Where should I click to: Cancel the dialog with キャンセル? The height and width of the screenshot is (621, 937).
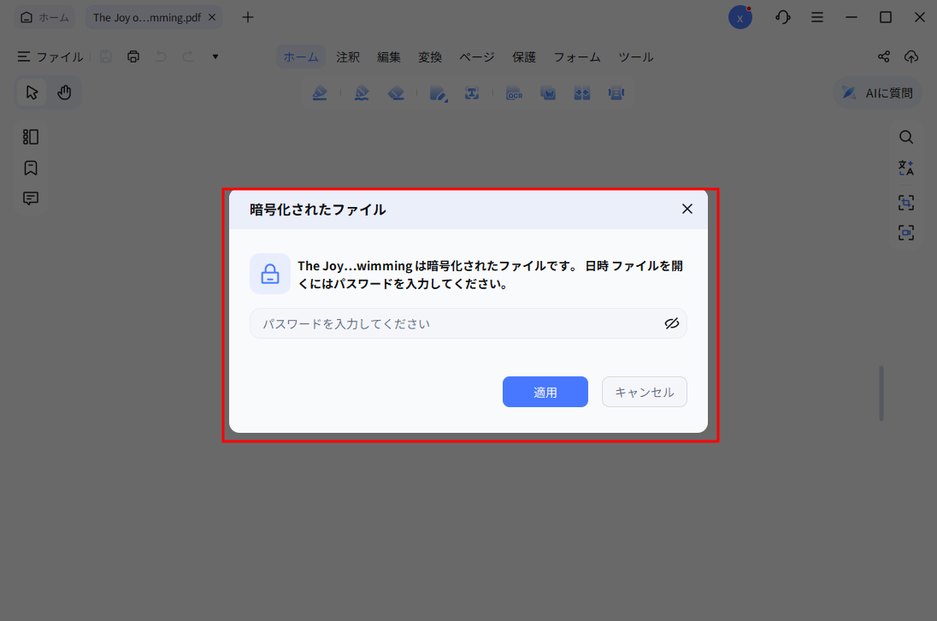[645, 391]
